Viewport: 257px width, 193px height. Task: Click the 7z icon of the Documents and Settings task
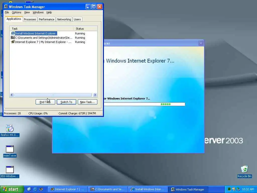point(13,38)
